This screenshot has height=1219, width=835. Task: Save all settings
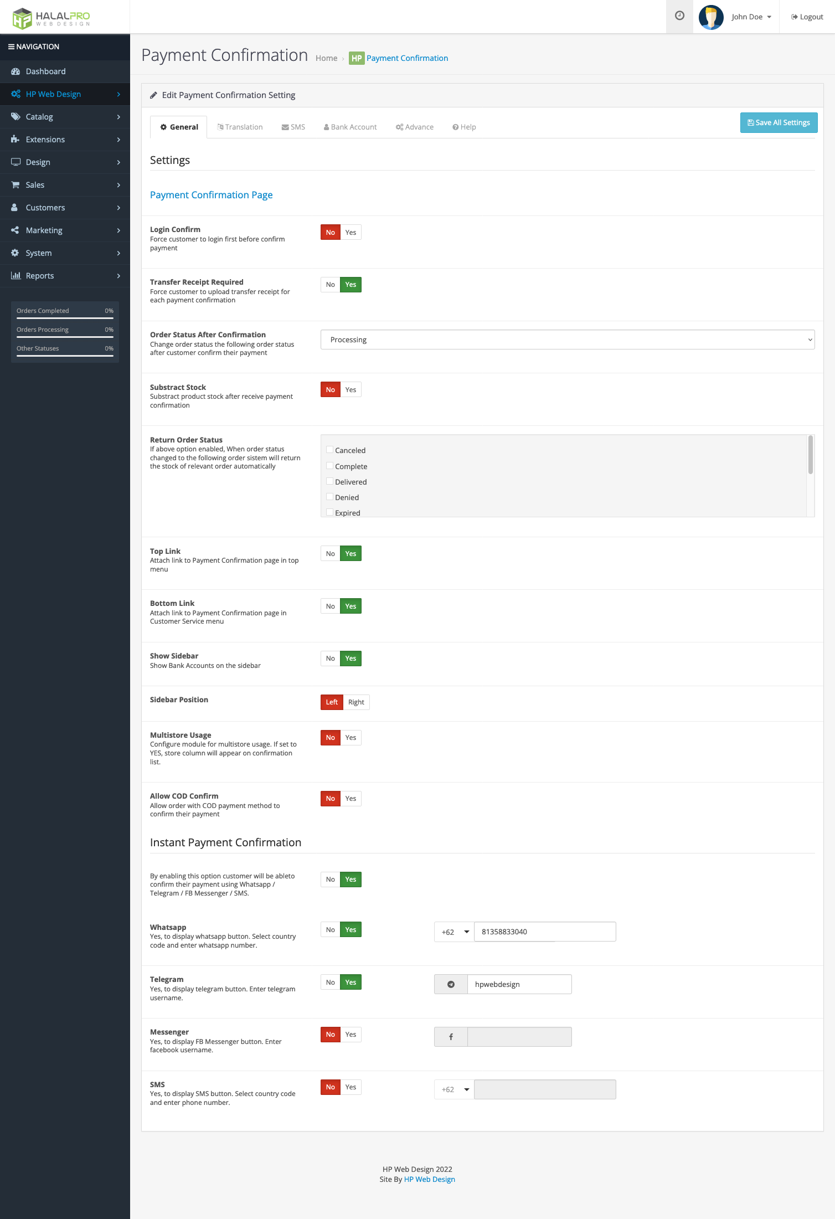pyautogui.click(x=779, y=123)
